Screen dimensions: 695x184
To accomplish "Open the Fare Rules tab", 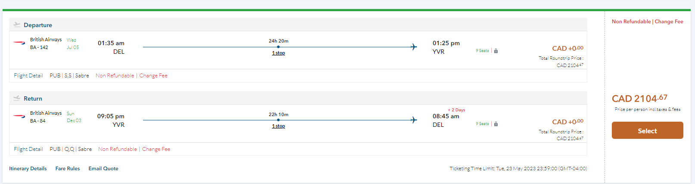I will pyautogui.click(x=68, y=169).
